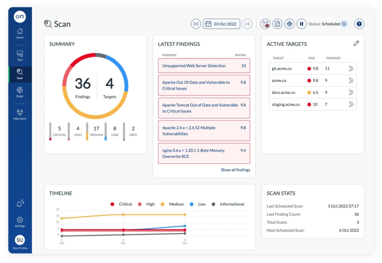Click Add Users in sidebar

click(x=20, y=114)
